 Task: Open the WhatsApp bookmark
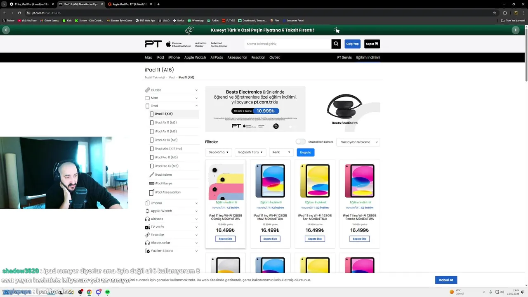(196, 20)
